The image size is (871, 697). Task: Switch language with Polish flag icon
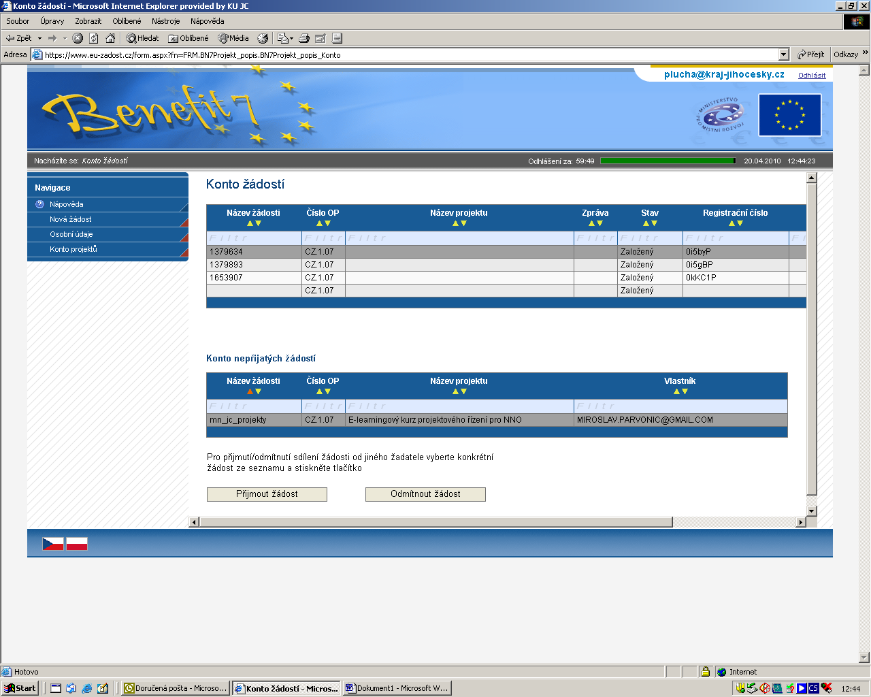point(77,544)
